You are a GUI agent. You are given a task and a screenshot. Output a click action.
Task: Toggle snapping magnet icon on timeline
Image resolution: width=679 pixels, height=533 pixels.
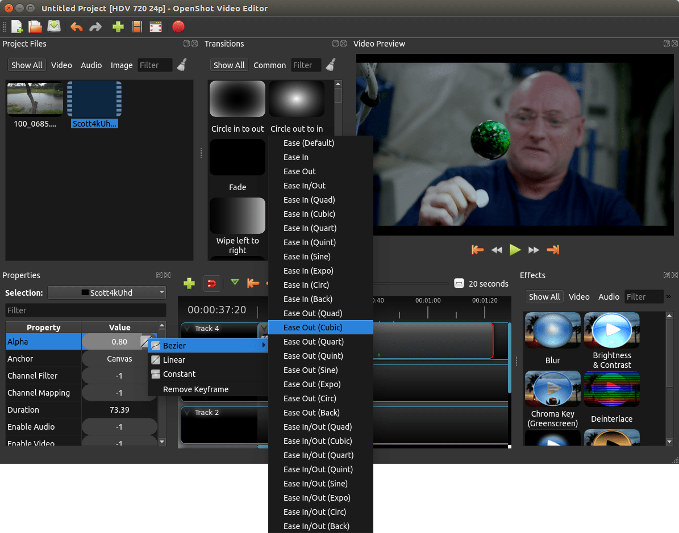(x=212, y=283)
